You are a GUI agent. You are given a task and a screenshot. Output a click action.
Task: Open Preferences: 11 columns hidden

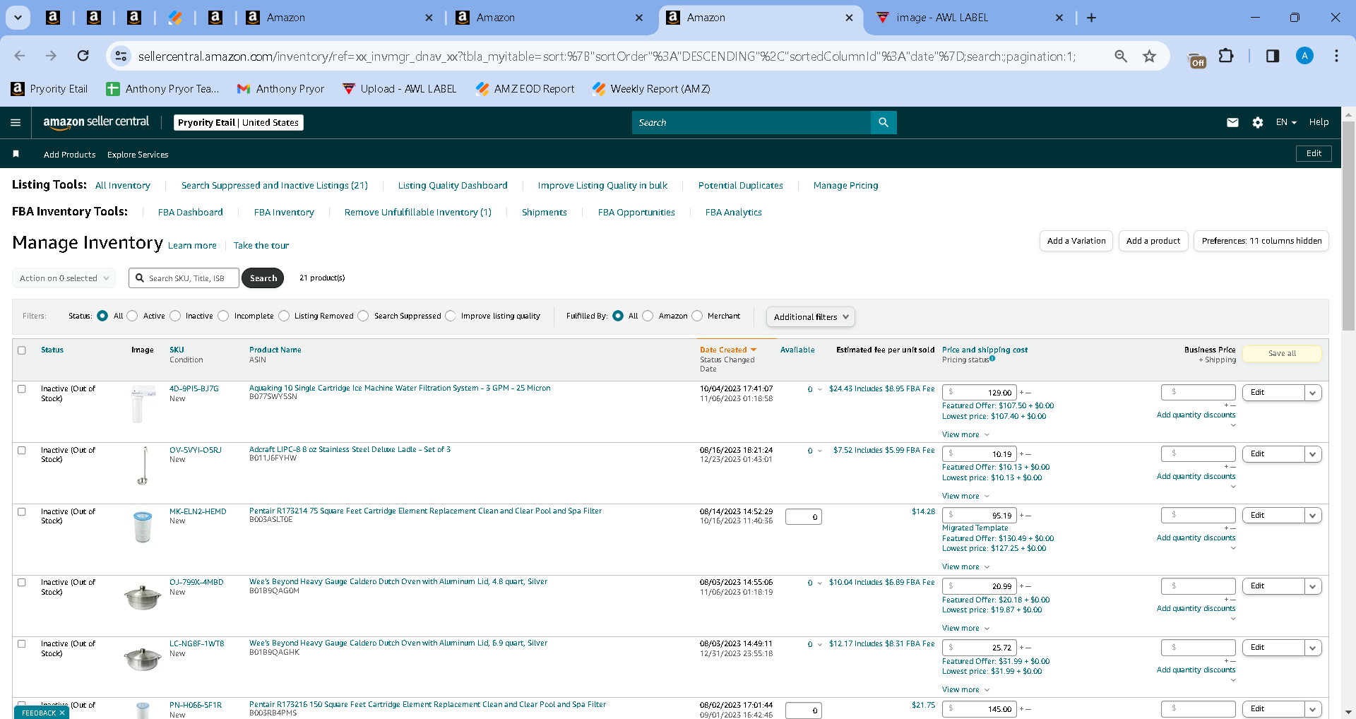(1261, 241)
